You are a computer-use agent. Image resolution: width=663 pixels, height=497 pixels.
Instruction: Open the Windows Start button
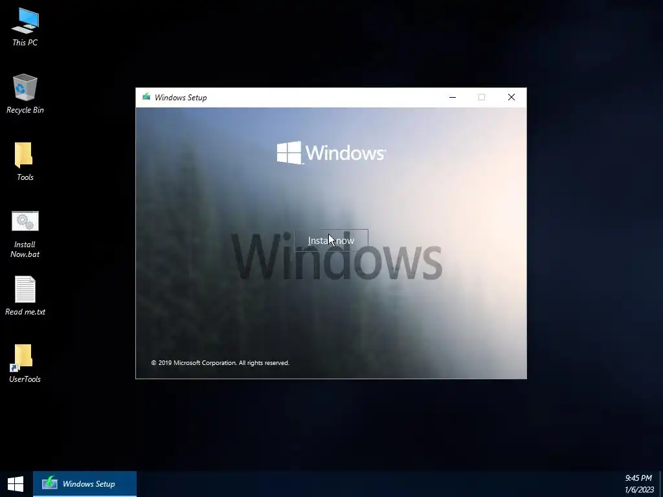16,484
